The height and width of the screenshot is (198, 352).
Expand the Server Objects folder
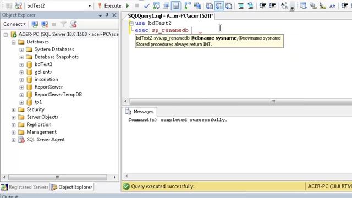(13, 117)
